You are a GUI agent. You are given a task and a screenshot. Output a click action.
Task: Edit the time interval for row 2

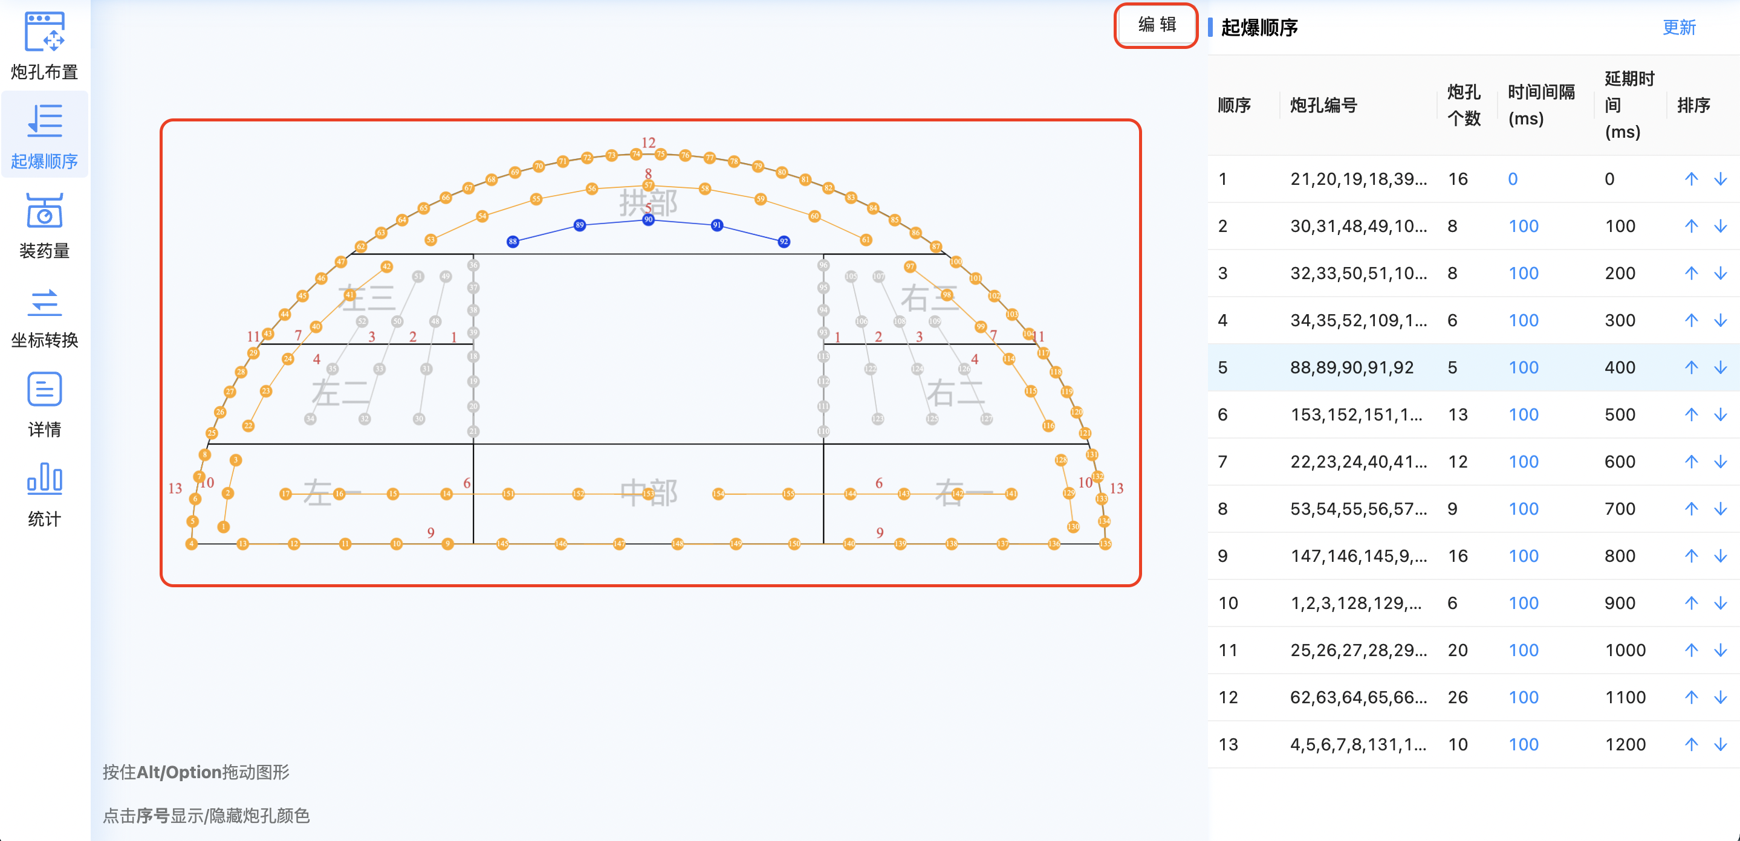pyautogui.click(x=1523, y=226)
